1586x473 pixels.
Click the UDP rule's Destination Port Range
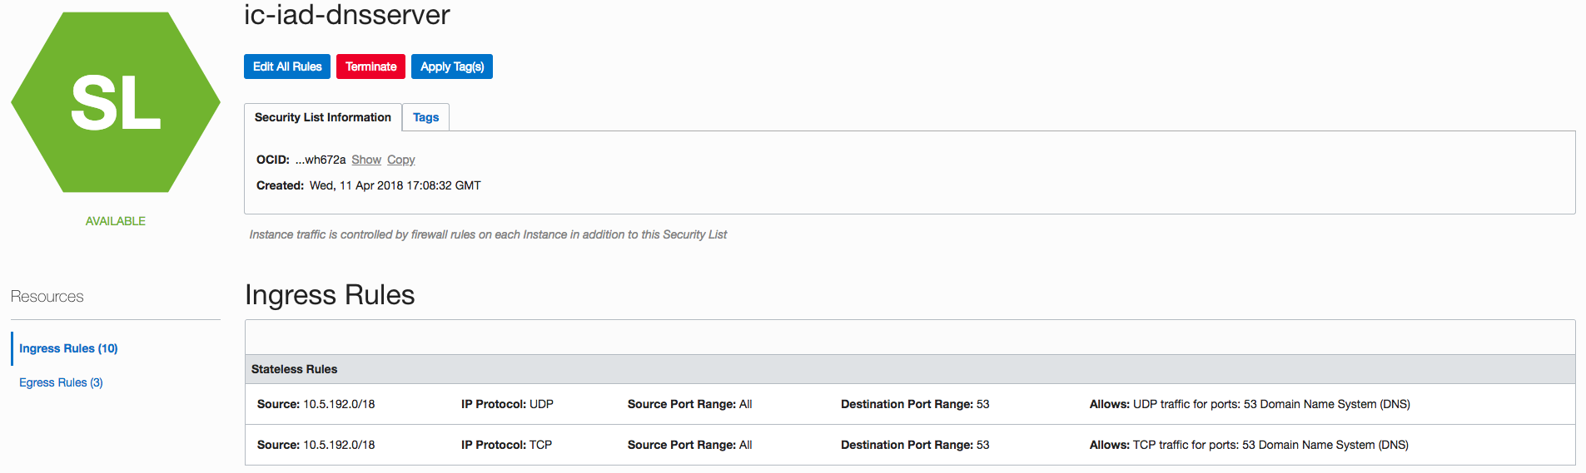[x=915, y=404]
